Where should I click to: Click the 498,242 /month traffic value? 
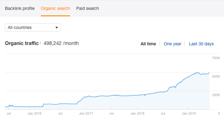pos(61,43)
